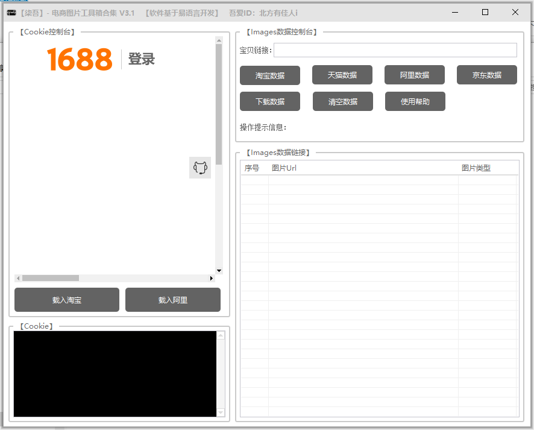
Task: Focus the 宝贝链接 input field
Action: click(395, 50)
